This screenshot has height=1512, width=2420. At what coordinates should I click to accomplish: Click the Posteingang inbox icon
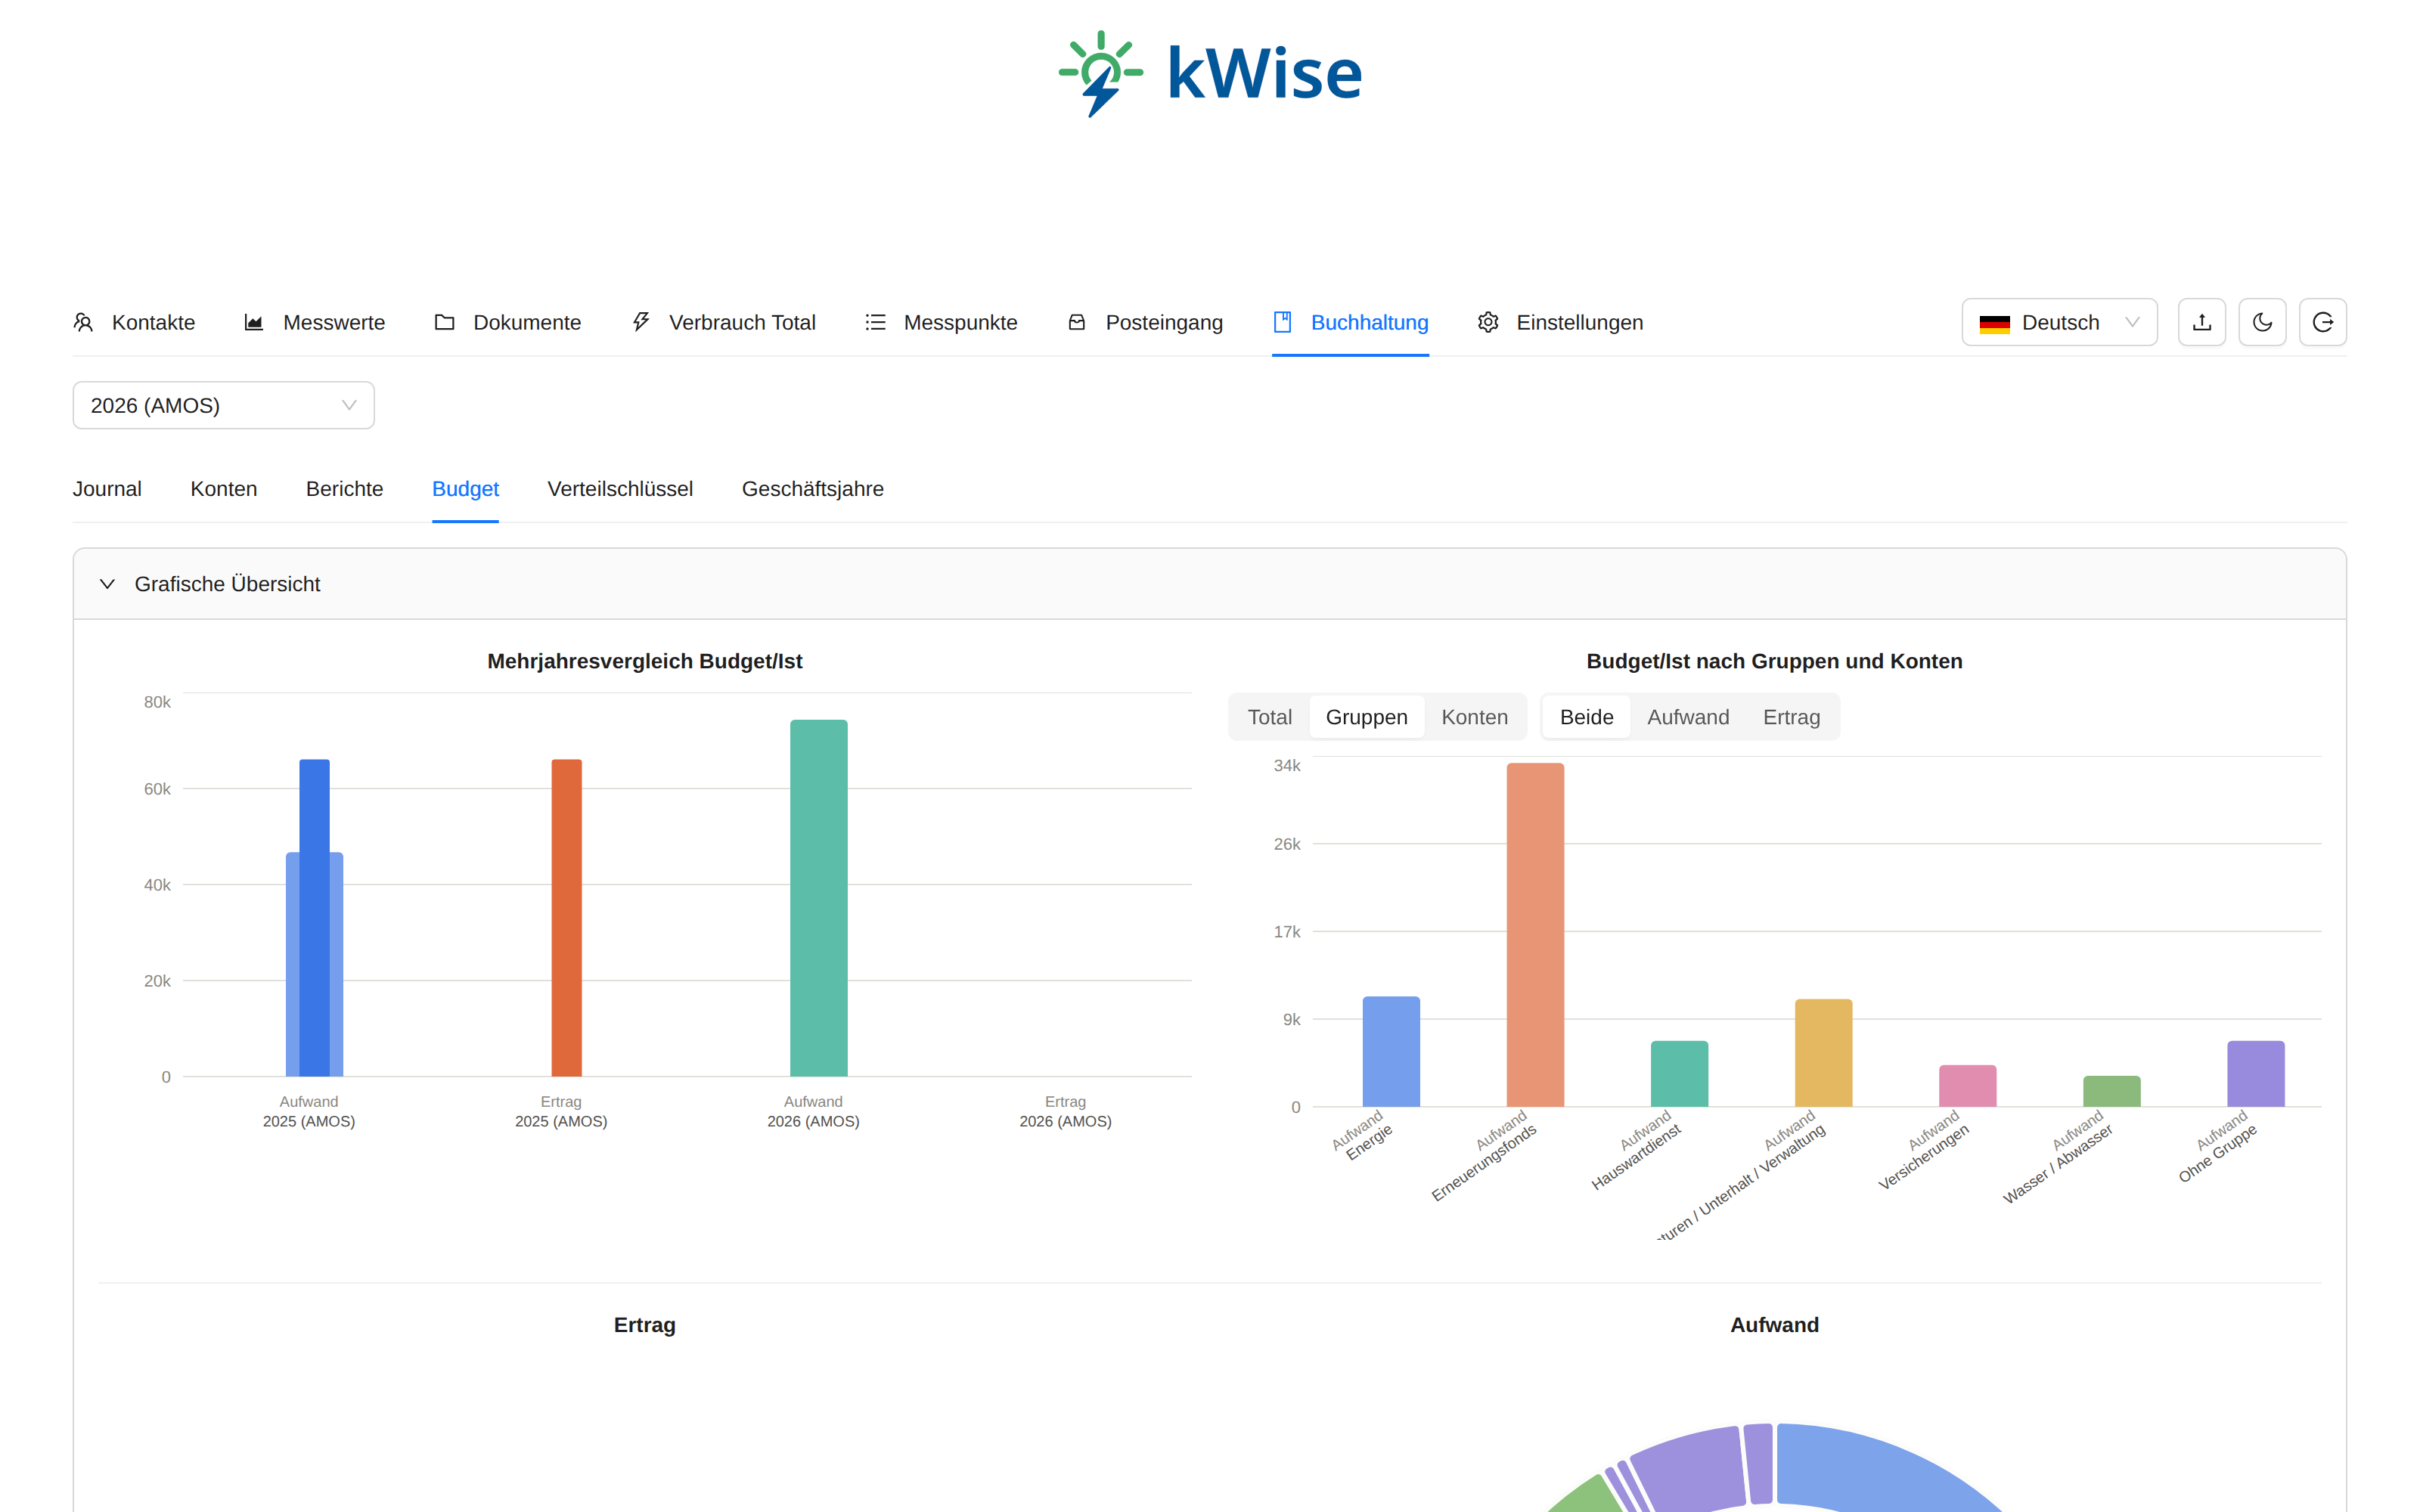coord(1077,322)
